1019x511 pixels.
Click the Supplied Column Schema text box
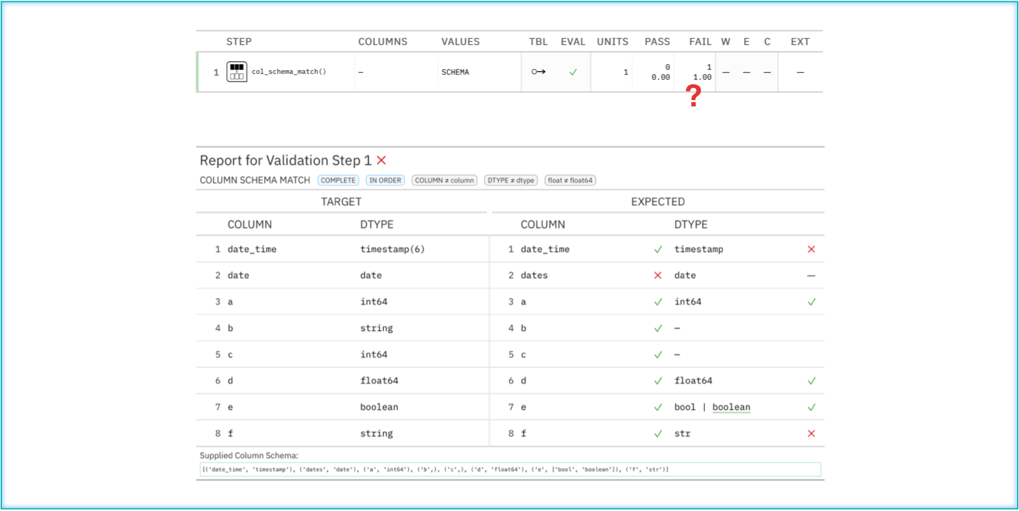[x=509, y=470]
